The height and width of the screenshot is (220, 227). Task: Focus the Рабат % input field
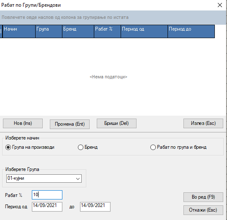(47, 195)
